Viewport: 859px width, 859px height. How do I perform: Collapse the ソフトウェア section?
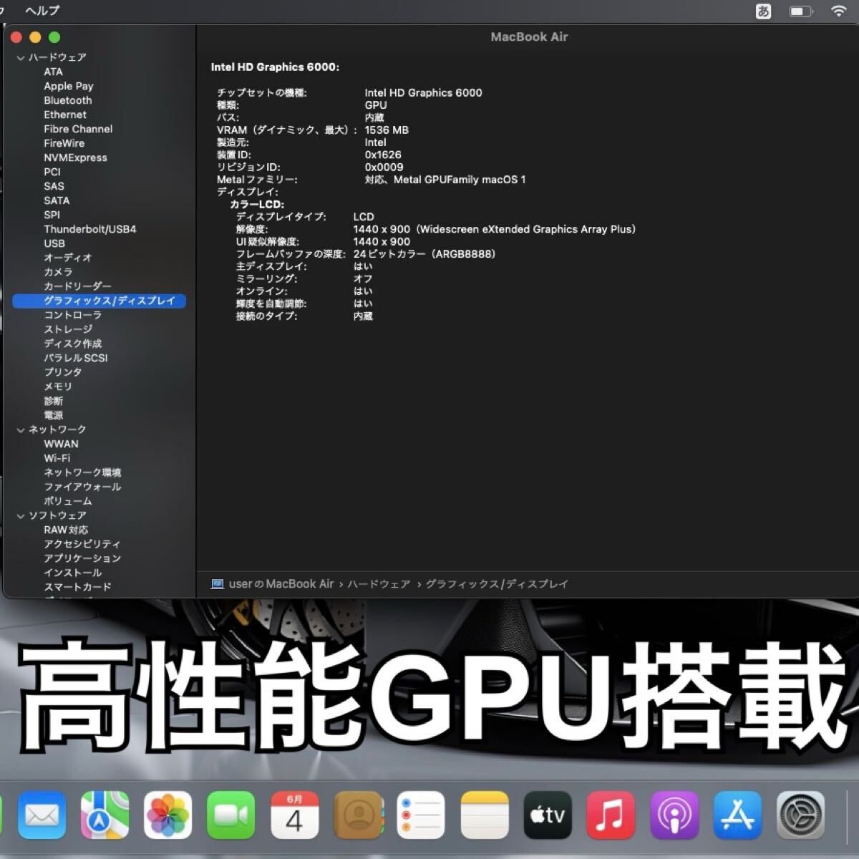point(21,516)
